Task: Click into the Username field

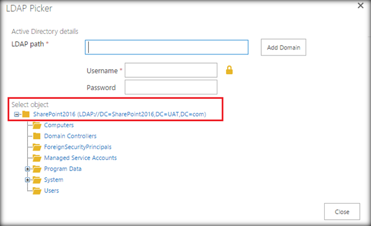Action: pyautogui.click(x=171, y=70)
